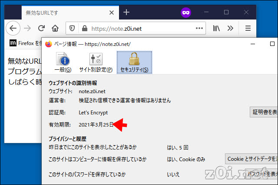This screenshot has width=278, height=185.
Task: Switch to the 一般(G) tab
Action: [63, 62]
